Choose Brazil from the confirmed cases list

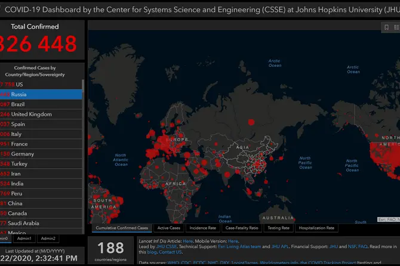41,104
